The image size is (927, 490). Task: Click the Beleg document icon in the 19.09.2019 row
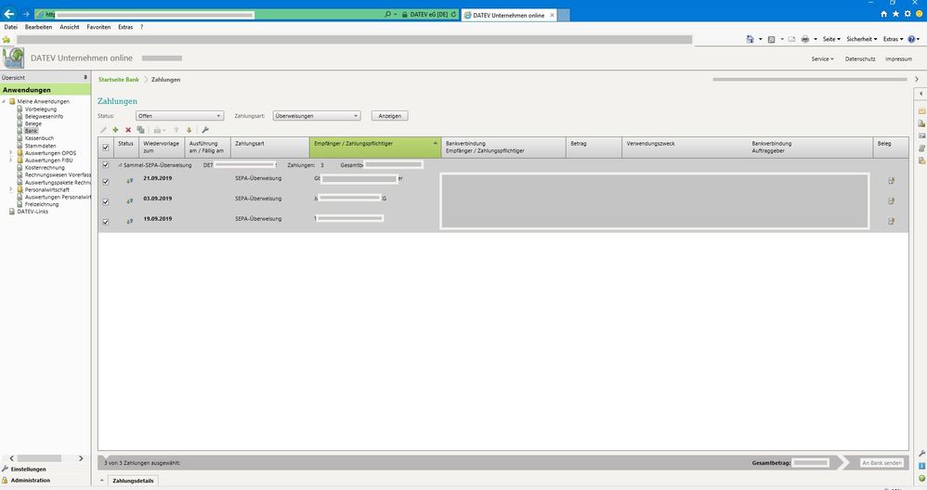tap(892, 222)
